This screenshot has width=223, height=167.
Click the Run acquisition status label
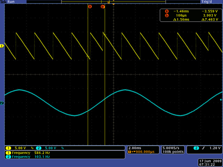[10, 2]
